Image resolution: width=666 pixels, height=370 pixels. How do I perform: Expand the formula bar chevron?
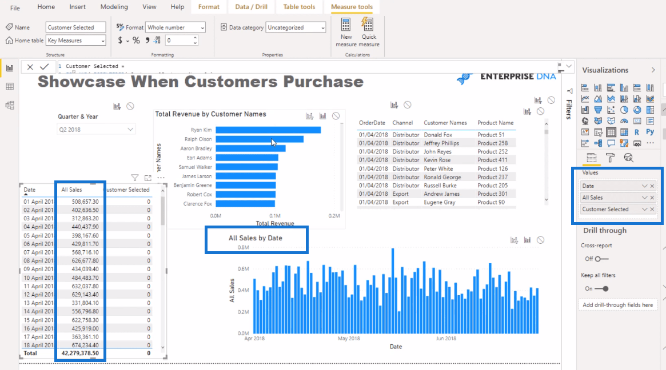(569, 66)
